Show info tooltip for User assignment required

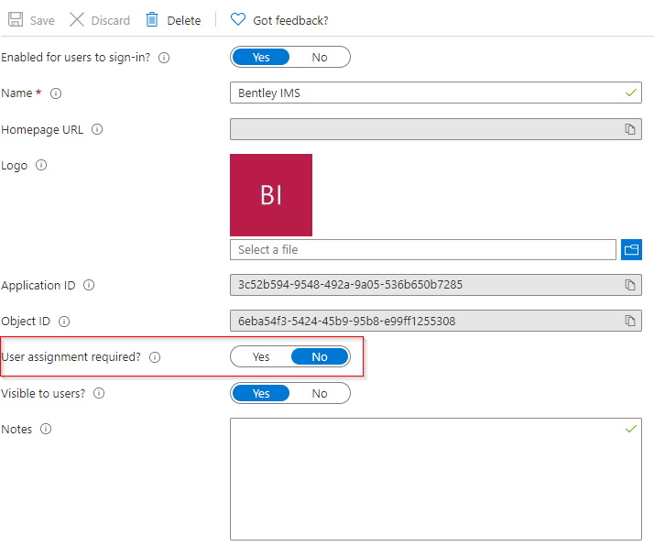[155, 357]
